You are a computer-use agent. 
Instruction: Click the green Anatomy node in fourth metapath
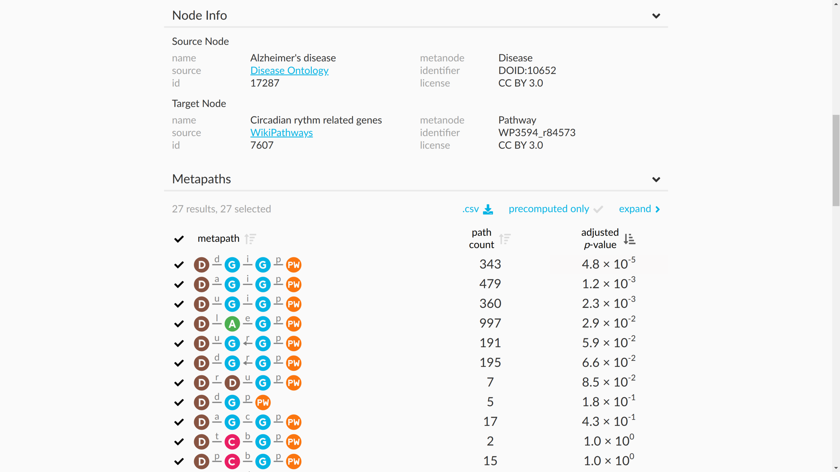(x=232, y=324)
